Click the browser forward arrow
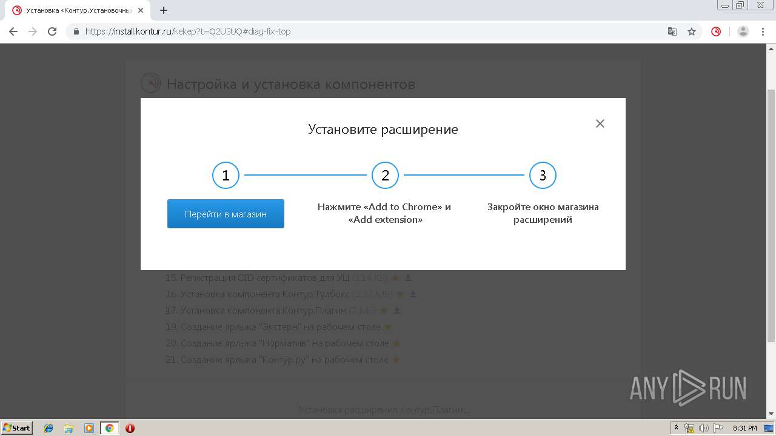This screenshot has width=776, height=436. point(33,31)
